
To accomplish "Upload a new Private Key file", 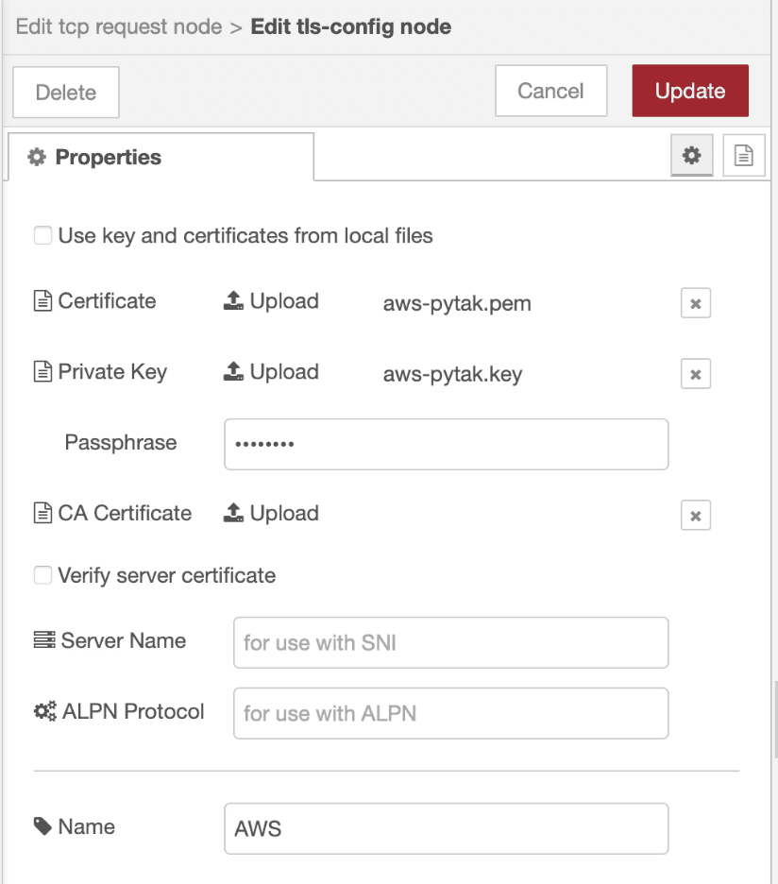I will [x=270, y=371].
